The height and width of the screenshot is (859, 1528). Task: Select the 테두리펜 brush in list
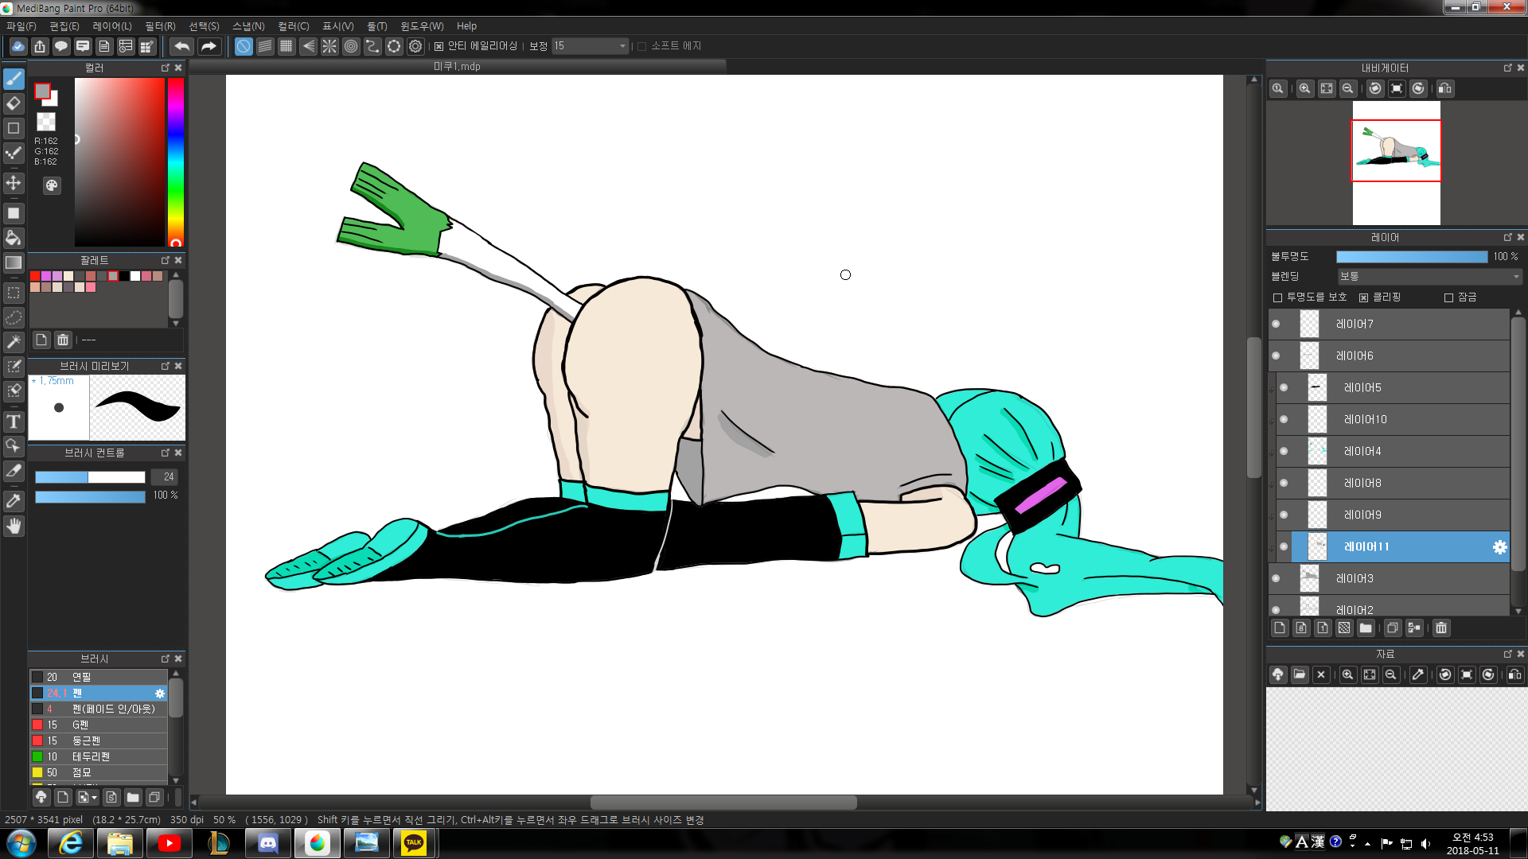91,756
